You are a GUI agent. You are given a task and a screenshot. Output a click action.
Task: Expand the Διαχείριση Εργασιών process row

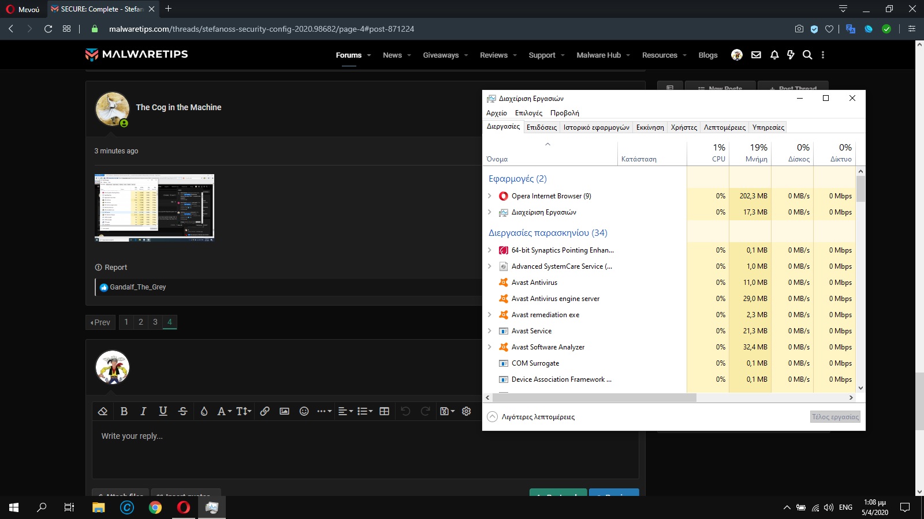(x=490, y=212)
